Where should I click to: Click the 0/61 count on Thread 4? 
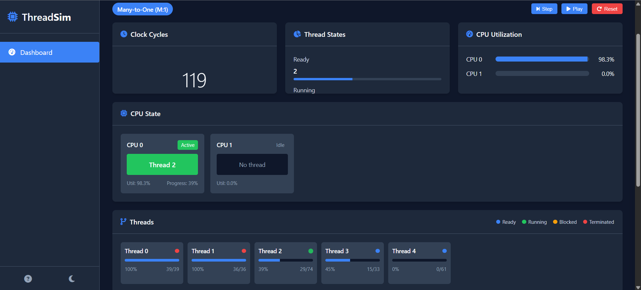441,269
